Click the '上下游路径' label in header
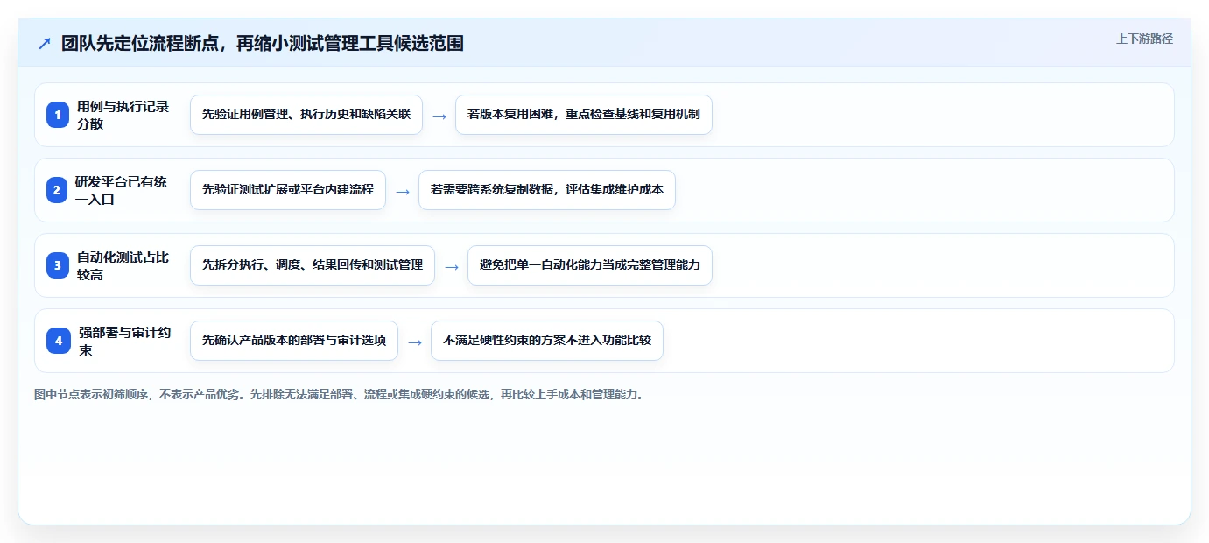Viewport: 1209px width, 543px height. pyautogui.click(x=1144, y=39)
